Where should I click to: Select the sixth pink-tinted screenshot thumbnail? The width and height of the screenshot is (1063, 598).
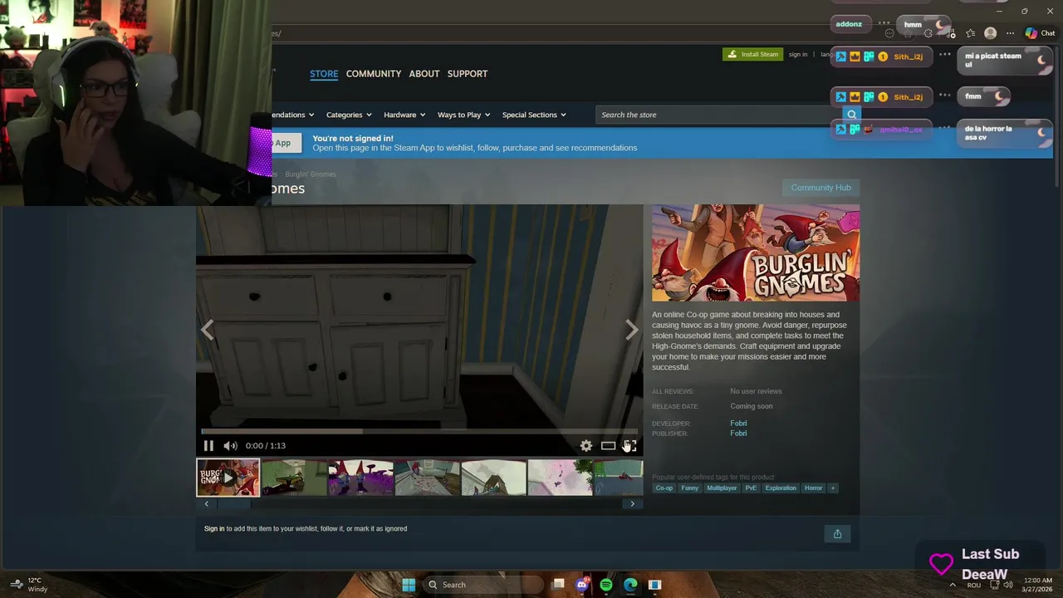(x=560, y=478)
